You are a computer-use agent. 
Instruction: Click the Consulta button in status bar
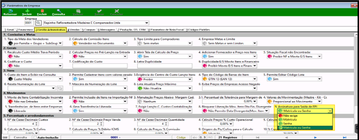(x=20, y=137)
